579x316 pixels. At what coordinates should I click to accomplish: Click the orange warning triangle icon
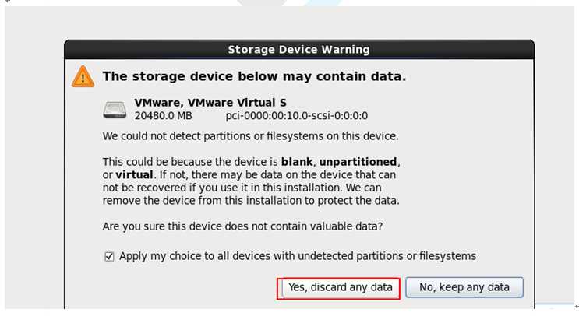pos(83,76)
